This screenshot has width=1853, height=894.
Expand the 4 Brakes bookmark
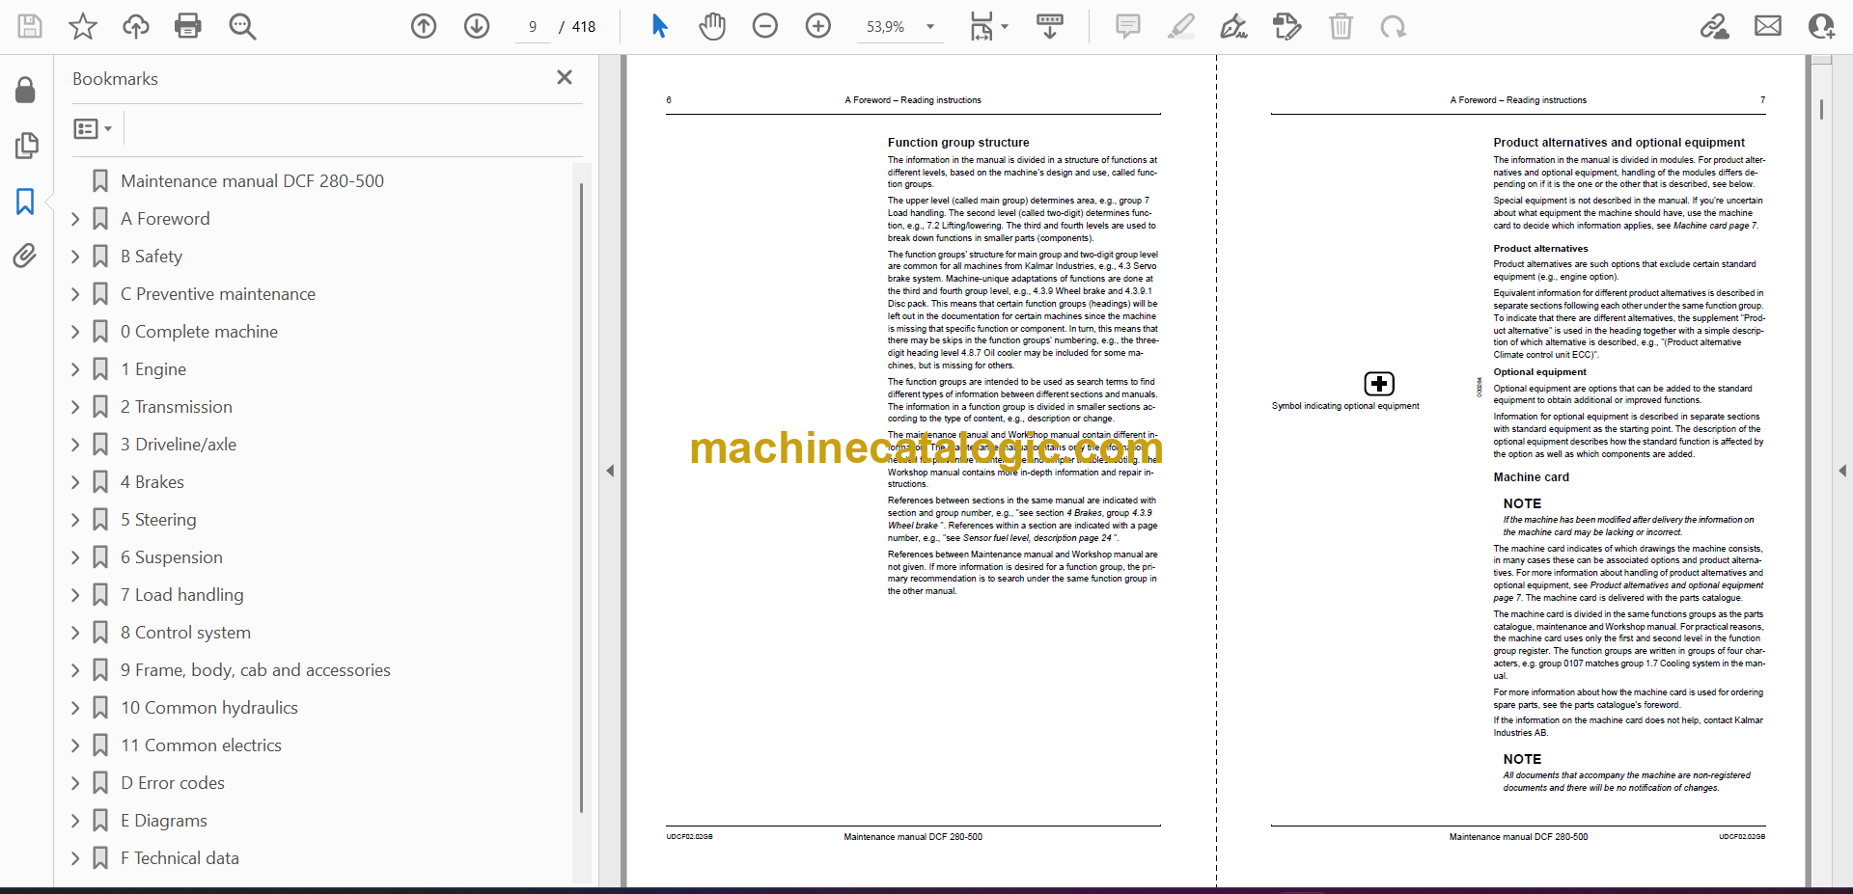click(75, 482)
